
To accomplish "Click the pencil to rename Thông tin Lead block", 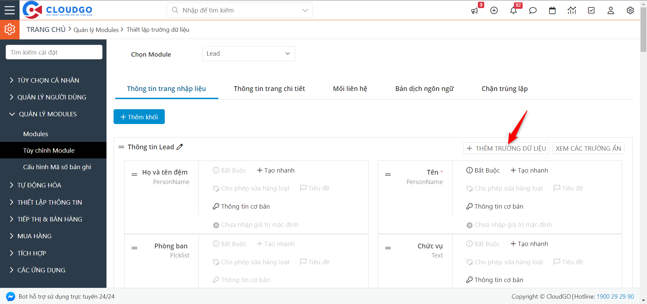I will coord(180,147).
